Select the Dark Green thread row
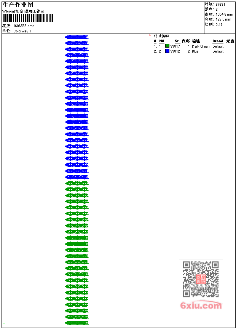The height and width of the screenshot is (328, 236). (x=194, y=46)
